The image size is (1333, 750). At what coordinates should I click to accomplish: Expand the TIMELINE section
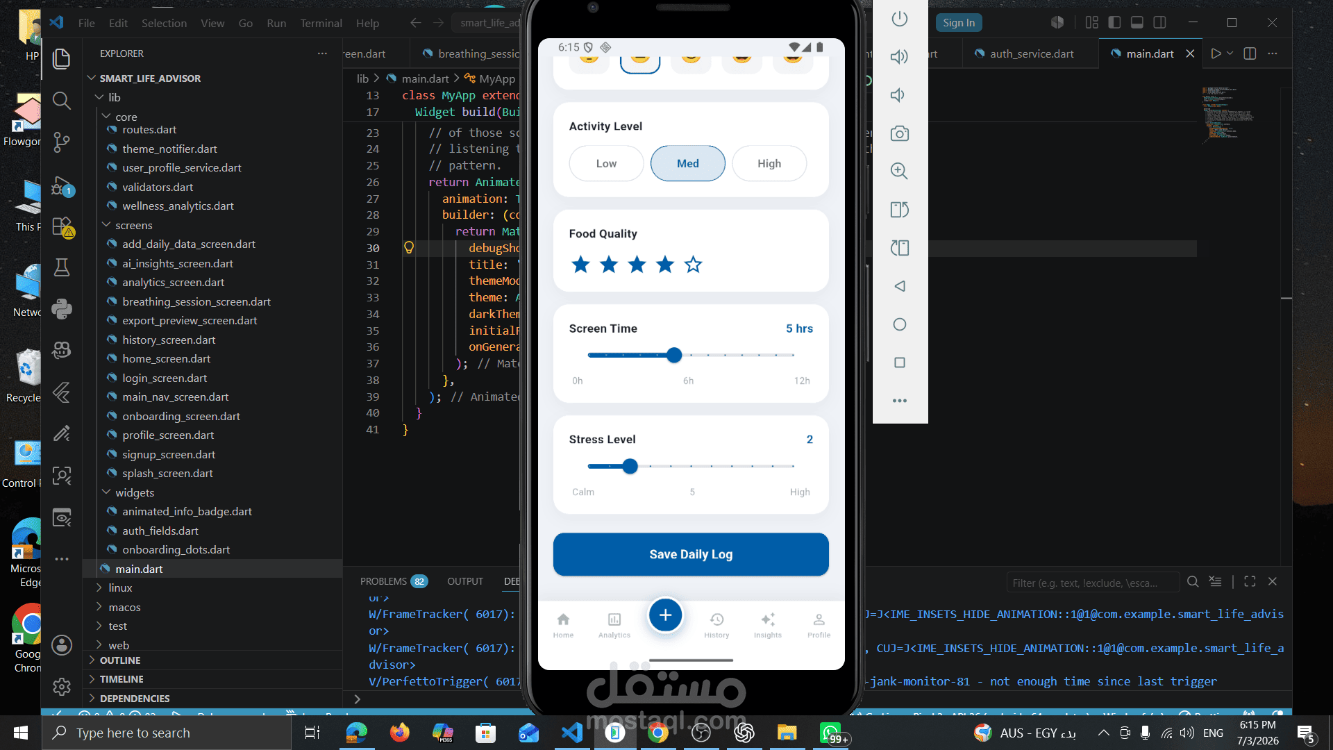pos(121,679)
